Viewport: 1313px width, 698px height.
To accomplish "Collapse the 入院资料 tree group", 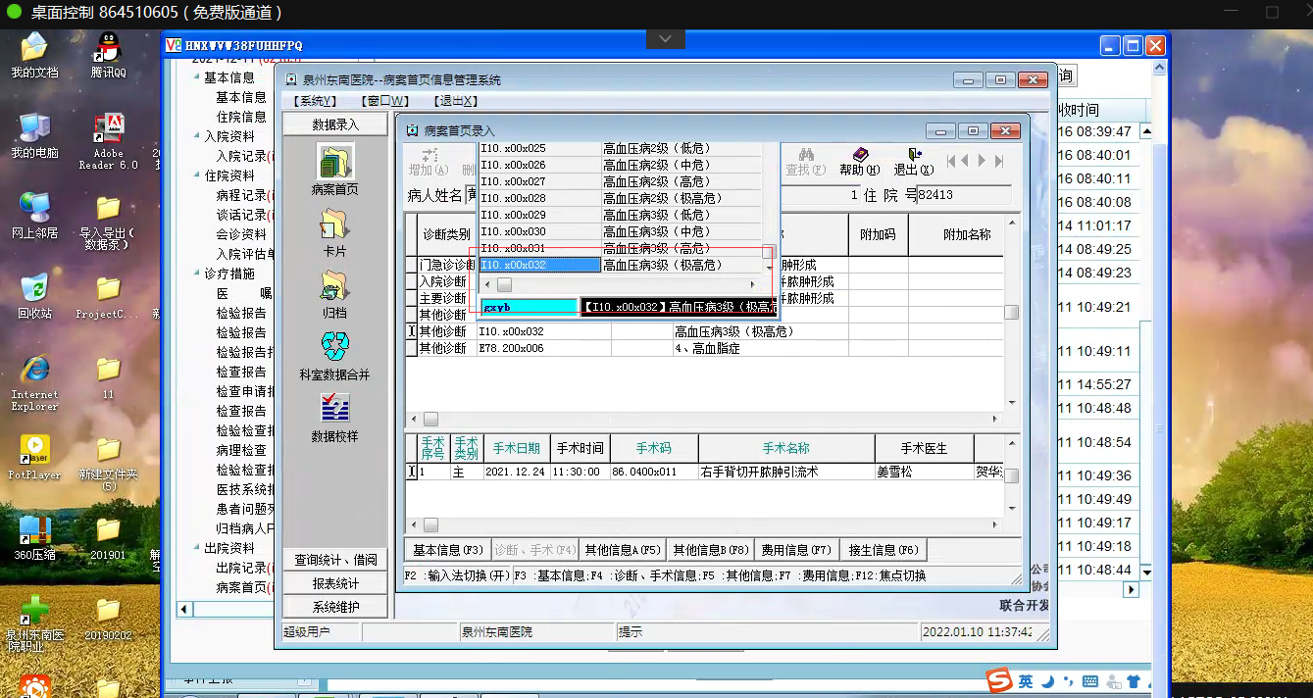I will click(x=196, y=136).
